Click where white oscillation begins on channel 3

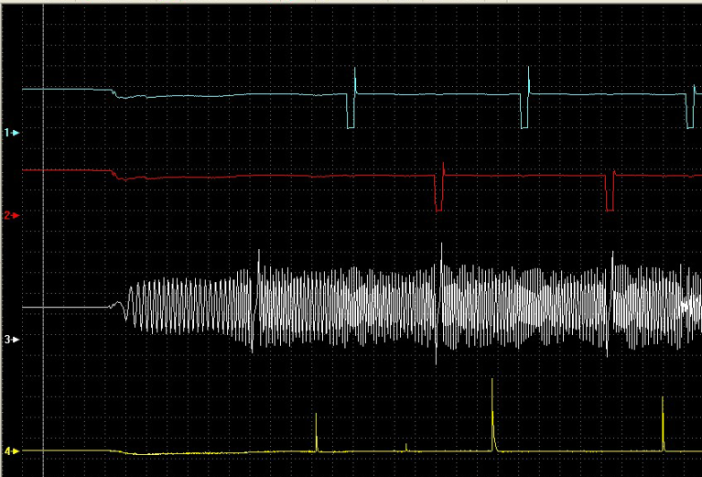[115, 305]
